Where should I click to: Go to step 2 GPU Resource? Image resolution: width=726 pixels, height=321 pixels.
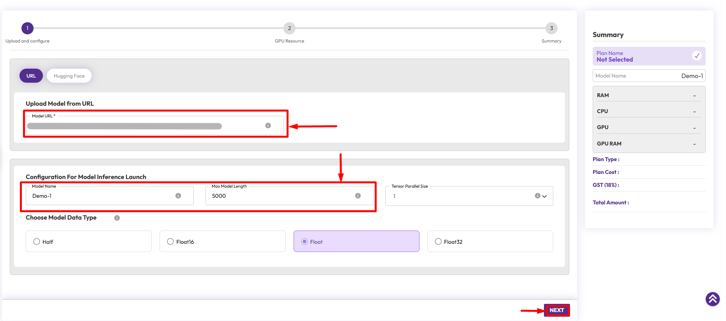(289, 28)
